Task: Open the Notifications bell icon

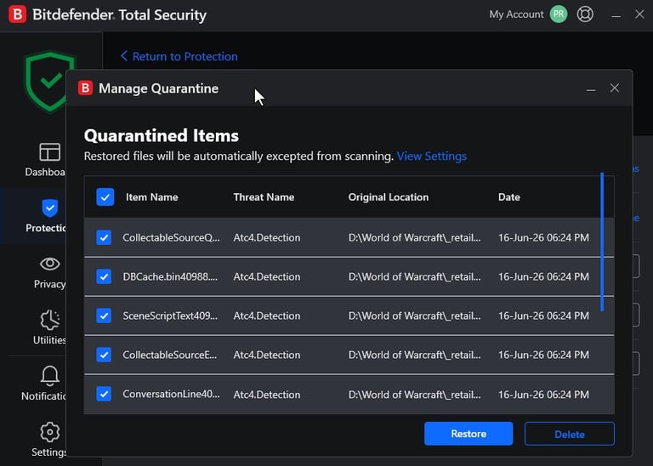Action: tap(49, 376)
